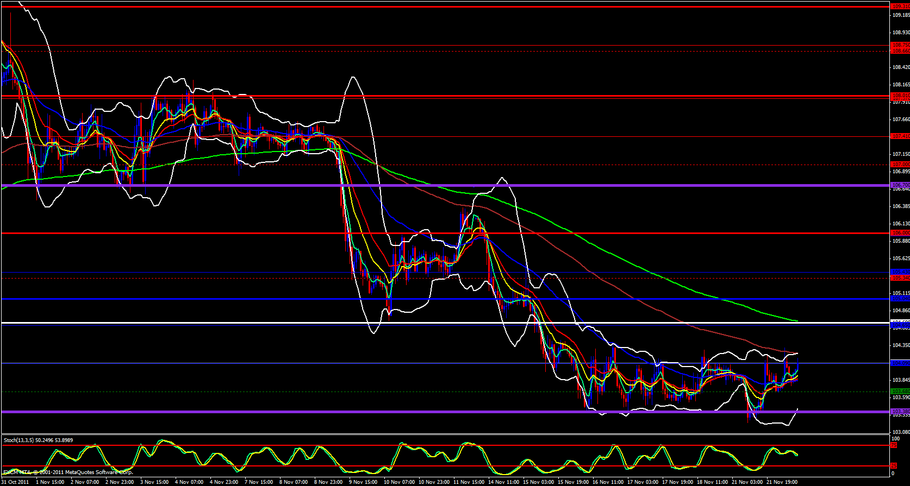Click the red 108.010 price level tag
Viewport: 910px width, 486px height.
tap(900, 96)
